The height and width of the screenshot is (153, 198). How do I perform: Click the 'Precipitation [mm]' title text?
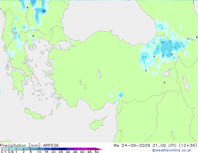tap(20, 146)
